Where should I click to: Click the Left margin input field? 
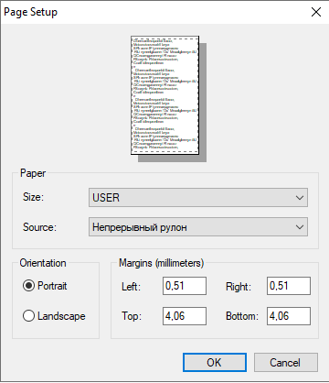click(185, 286)
